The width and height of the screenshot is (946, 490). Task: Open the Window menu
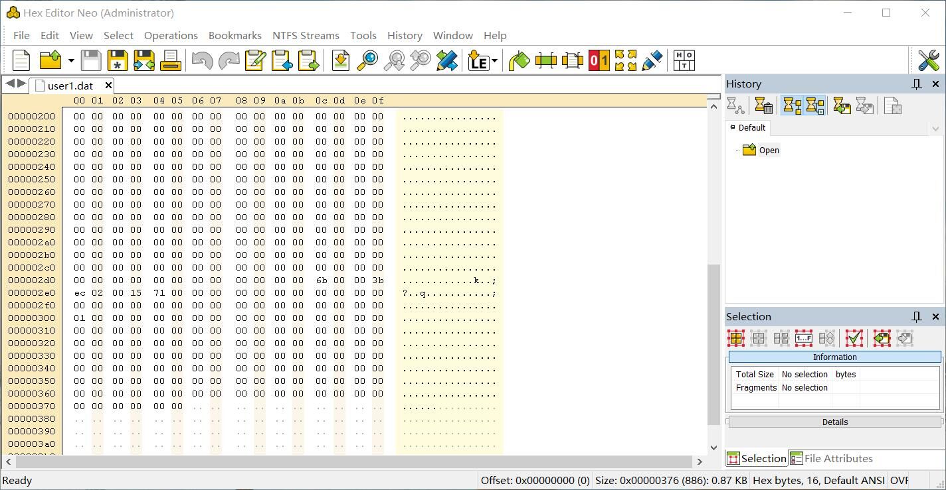point(453,35)
